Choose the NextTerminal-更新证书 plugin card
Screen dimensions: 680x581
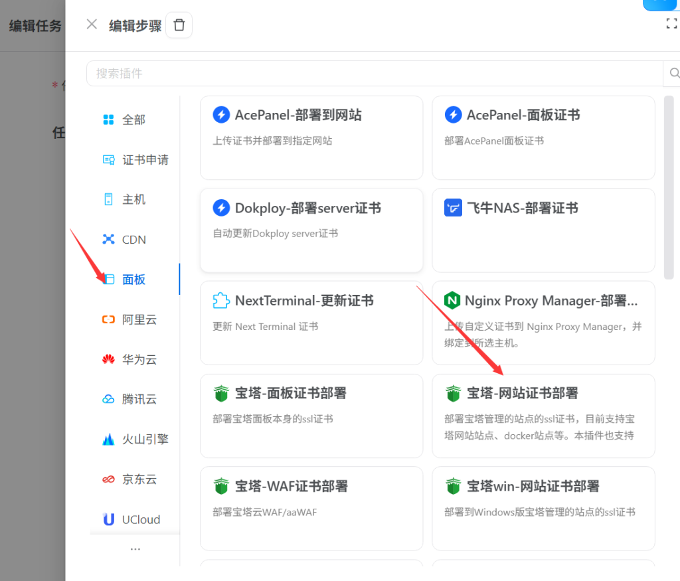(311, 323)
